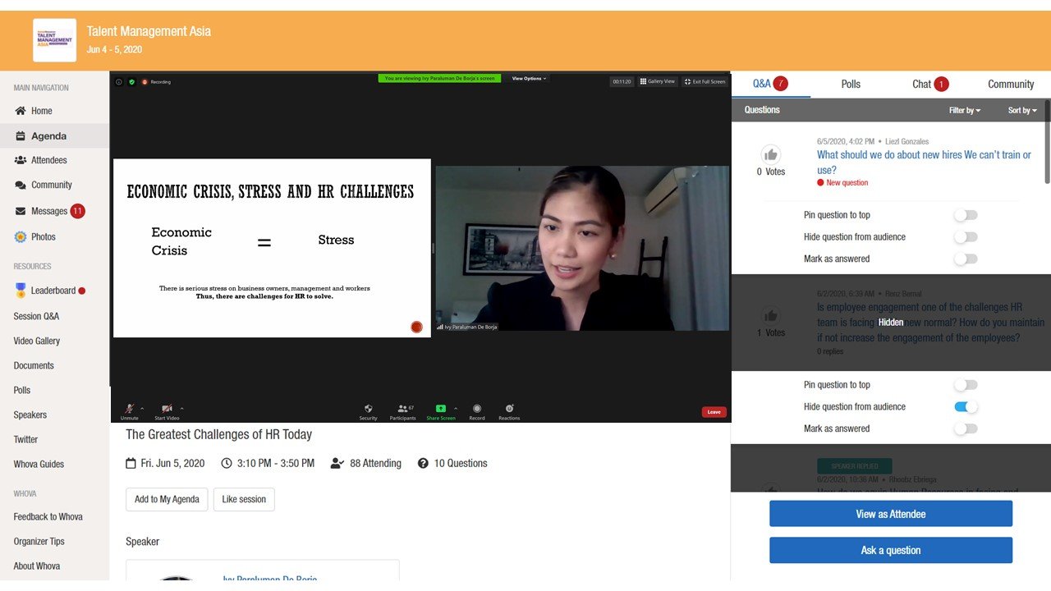Click the green Share Screen icon
1051x591 pixels.
coord(441,408)
